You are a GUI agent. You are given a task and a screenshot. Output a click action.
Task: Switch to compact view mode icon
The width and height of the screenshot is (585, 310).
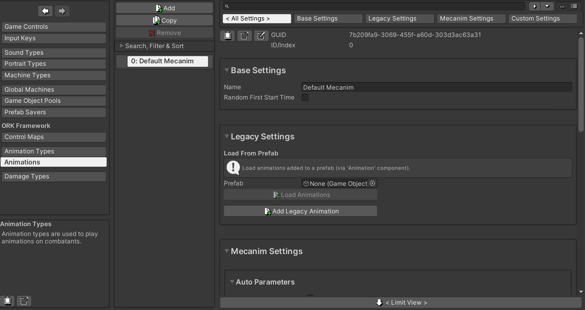(x=562, y=6)
